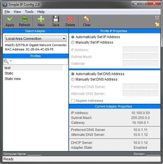The width and height of the screenshot is (163, 164).
Task: Open settings via the gear icon
Action: (157, 18)
